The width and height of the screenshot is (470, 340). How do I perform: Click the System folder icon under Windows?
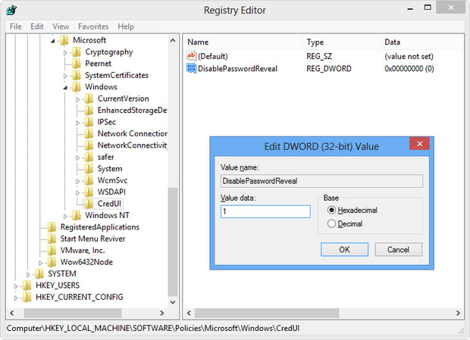[x=89, y=169]
